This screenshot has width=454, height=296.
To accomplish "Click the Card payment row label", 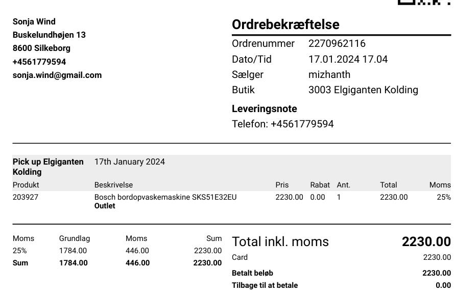I will click(240, 257).
